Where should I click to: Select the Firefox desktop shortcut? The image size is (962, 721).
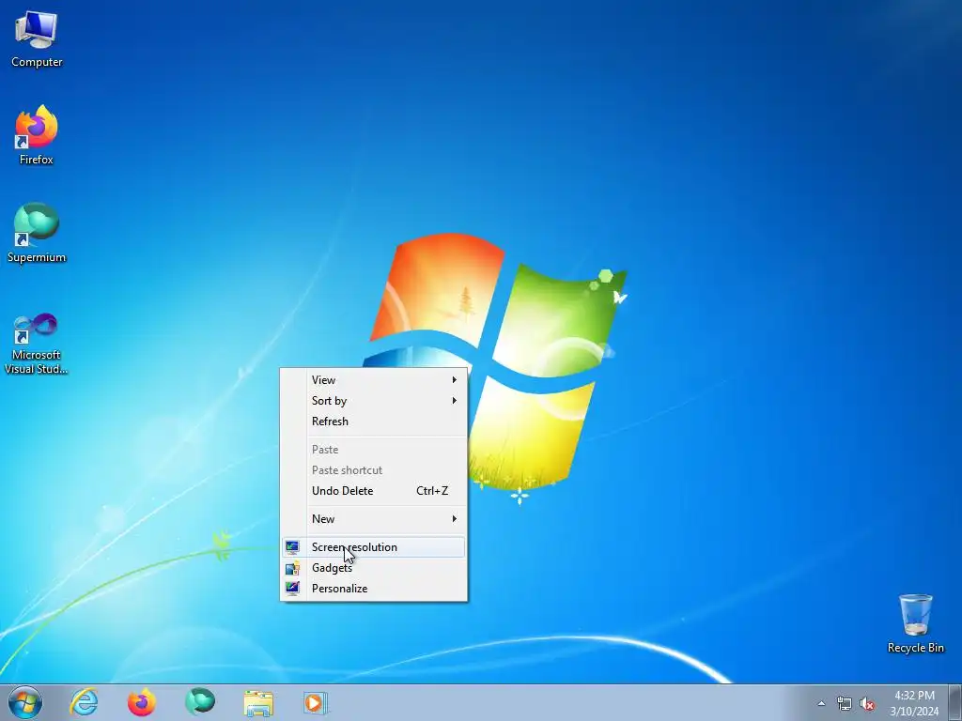click(x=37, y=135)
